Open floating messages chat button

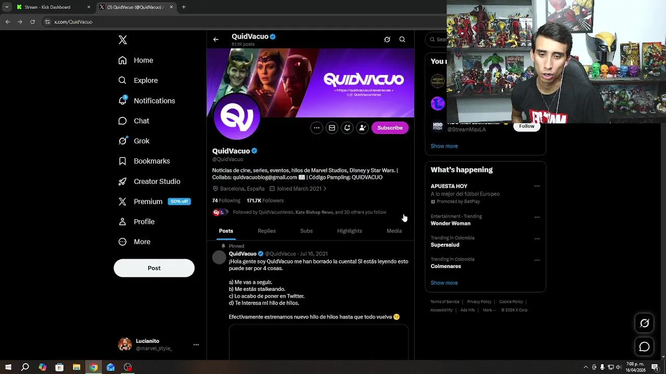click(x=644, y=346)
